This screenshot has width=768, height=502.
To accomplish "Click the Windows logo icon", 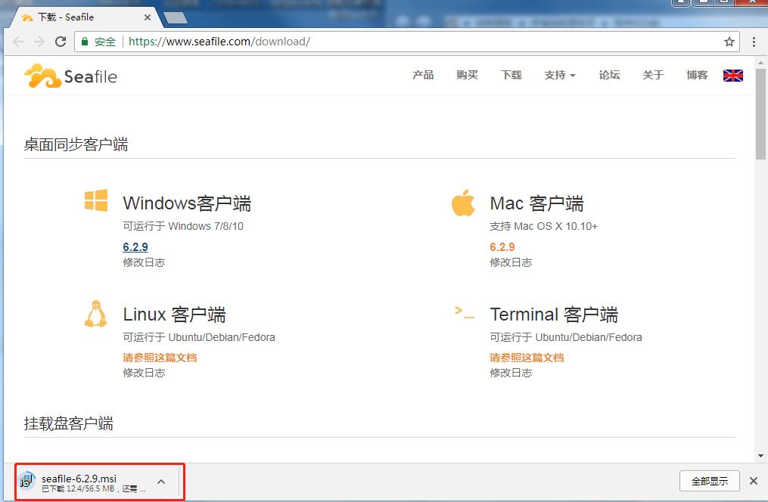I will [x=96, y=200].
